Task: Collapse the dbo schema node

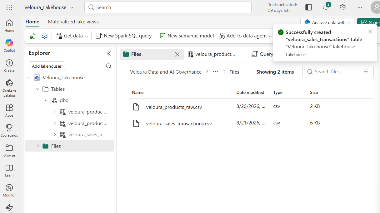Action: click(x=46, y=100)
